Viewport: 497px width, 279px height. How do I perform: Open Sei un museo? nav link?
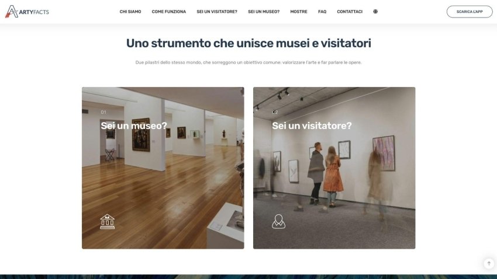(x=264, y=12)
